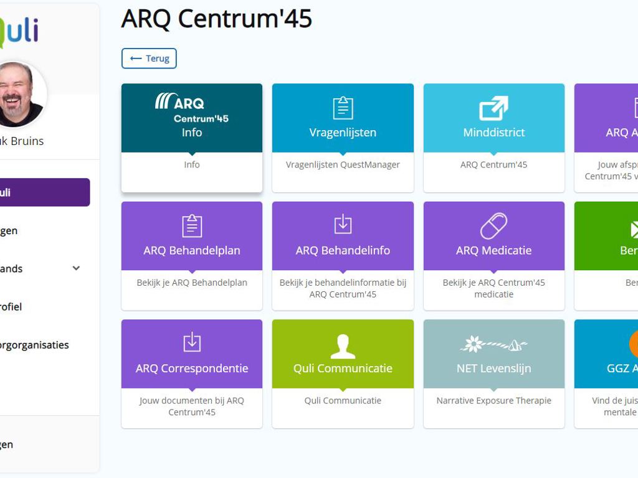Click the Minddistrict external link icon
Viewport: 638px width, 478px height.
pos(493,108)
